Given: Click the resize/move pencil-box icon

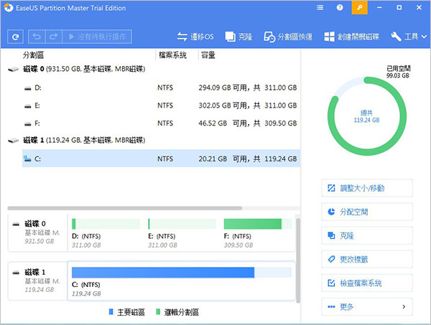Looking at the screenshot, I should click(x=331, y=188).
